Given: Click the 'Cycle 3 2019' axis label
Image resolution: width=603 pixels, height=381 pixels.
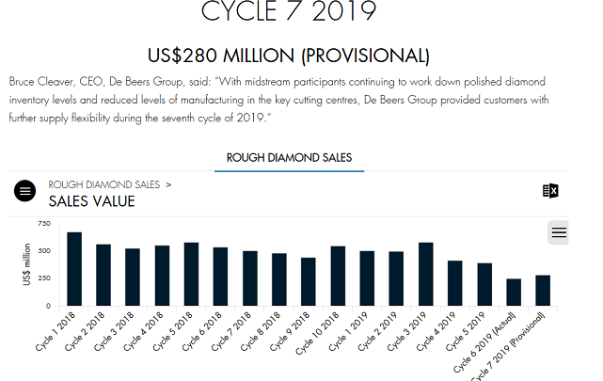Looking at the screenshot, I should [x=407, y=332].
